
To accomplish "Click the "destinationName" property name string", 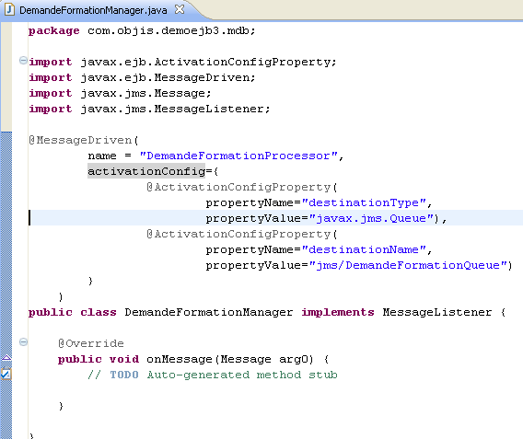I will (x=364, y=249).
